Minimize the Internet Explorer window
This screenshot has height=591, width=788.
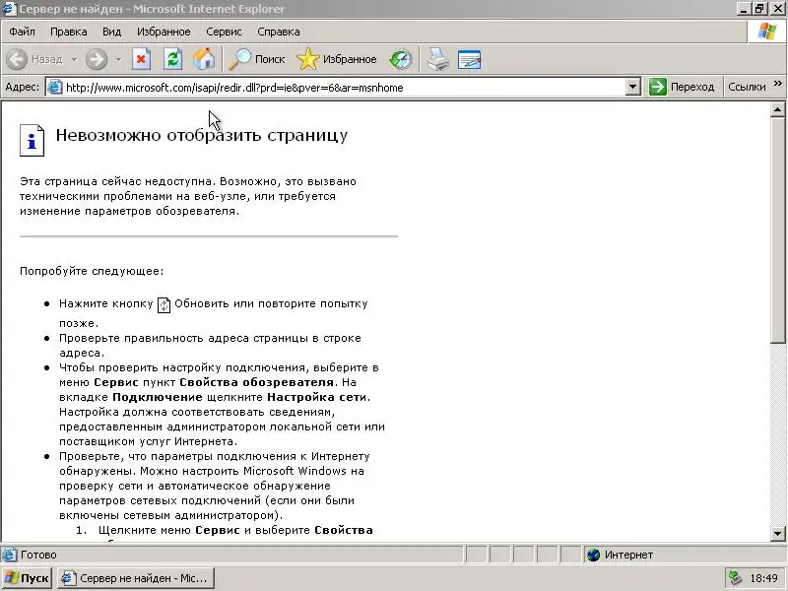(744, 9)
